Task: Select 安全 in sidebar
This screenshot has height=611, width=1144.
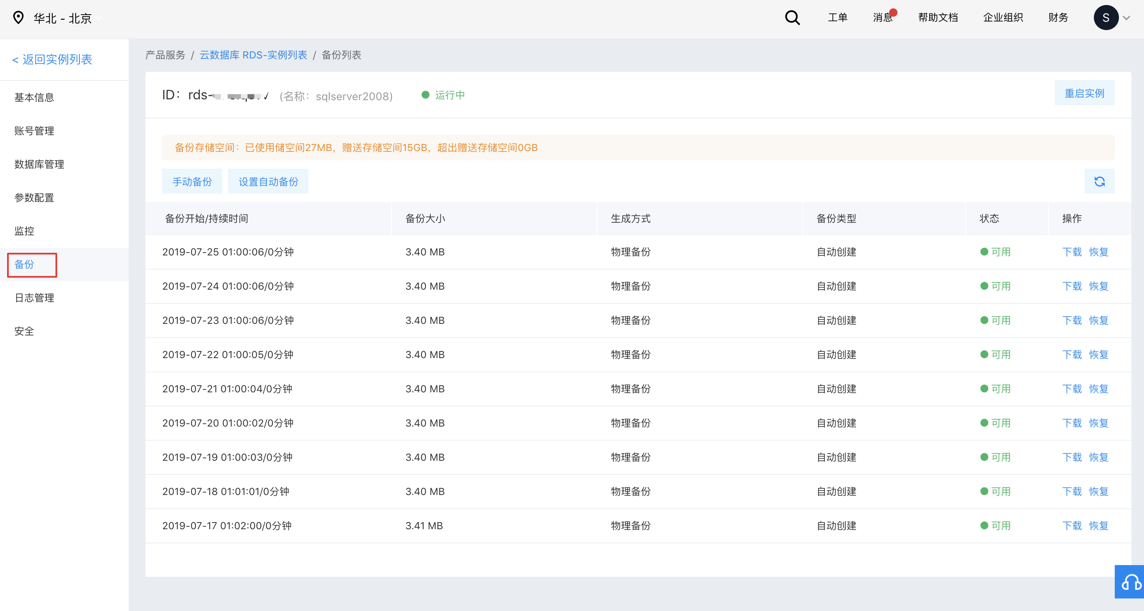Action: tap(24, 331)
